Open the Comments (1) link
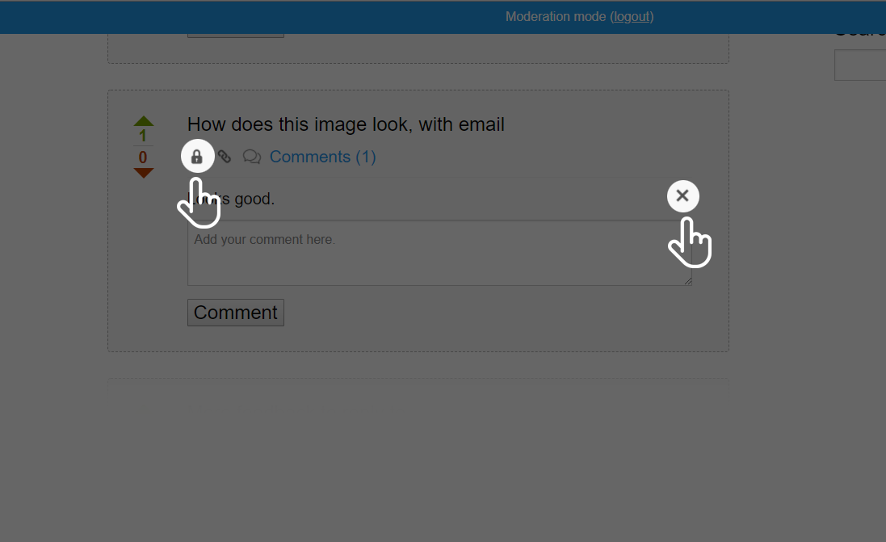 point(322,157)
